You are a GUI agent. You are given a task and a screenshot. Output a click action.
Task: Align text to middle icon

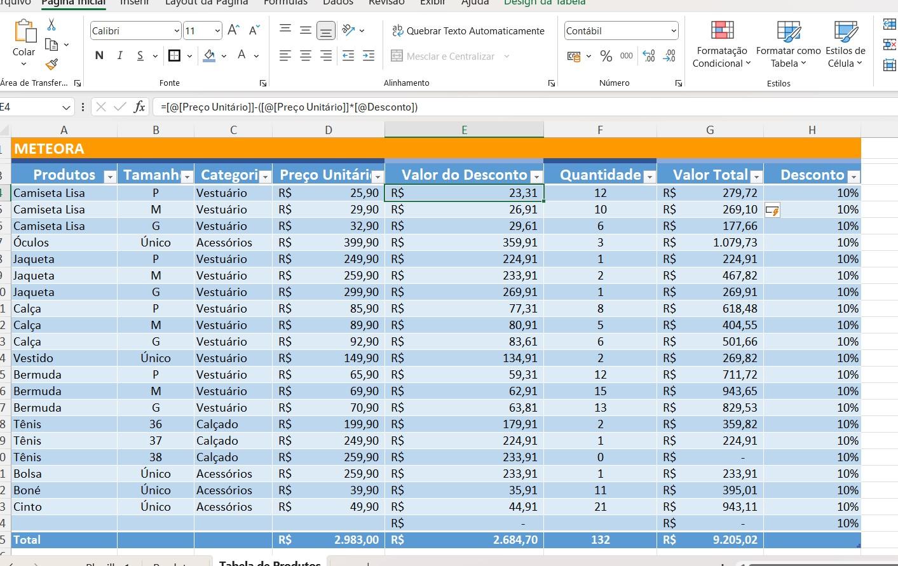[x=306, y=30]
